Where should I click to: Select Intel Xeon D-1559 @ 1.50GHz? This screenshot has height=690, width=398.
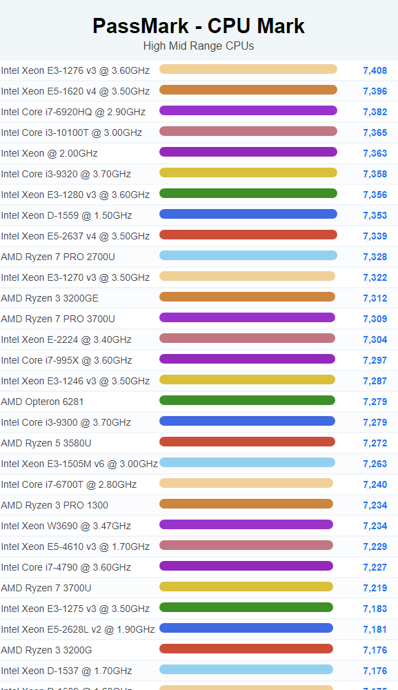coord(66,215)
